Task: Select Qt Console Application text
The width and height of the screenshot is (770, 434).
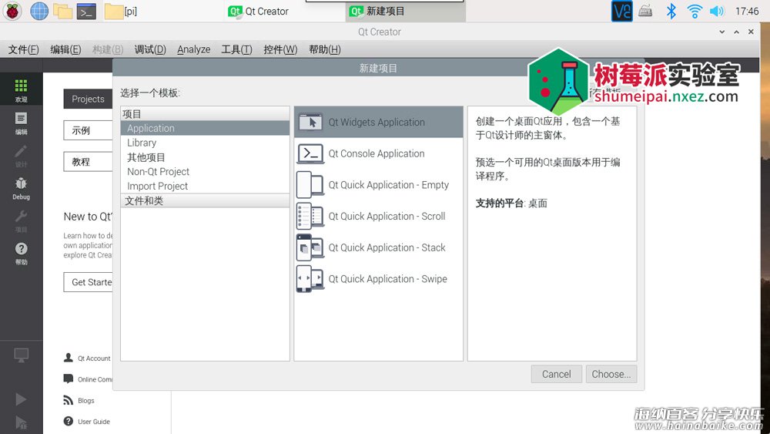Action: pos(377,153)
